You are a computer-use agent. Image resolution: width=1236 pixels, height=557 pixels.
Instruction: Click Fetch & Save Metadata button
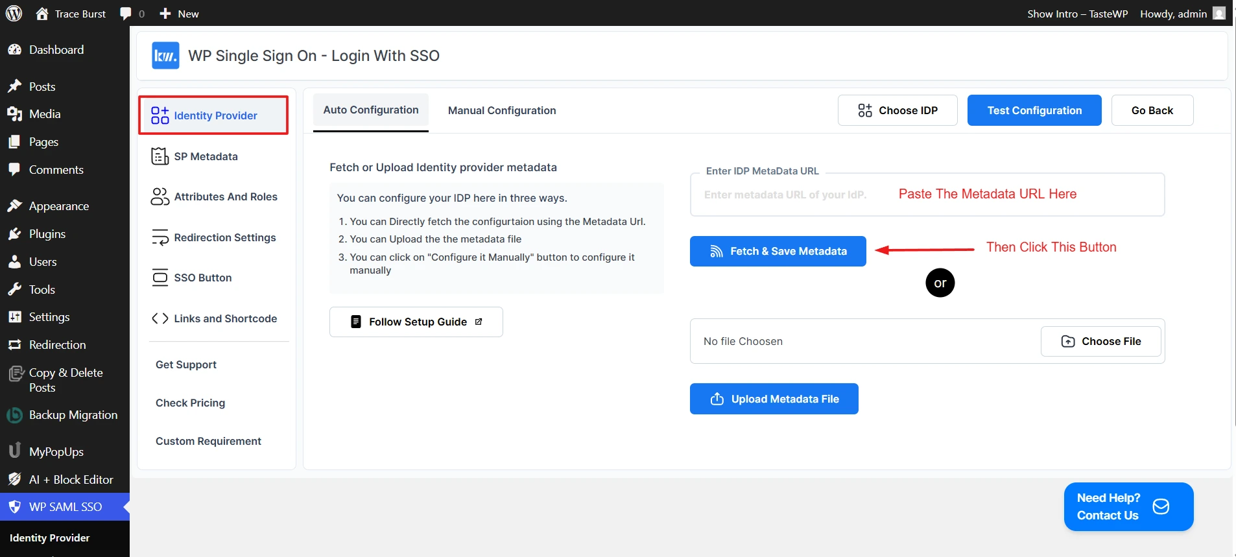click(778, 251)
